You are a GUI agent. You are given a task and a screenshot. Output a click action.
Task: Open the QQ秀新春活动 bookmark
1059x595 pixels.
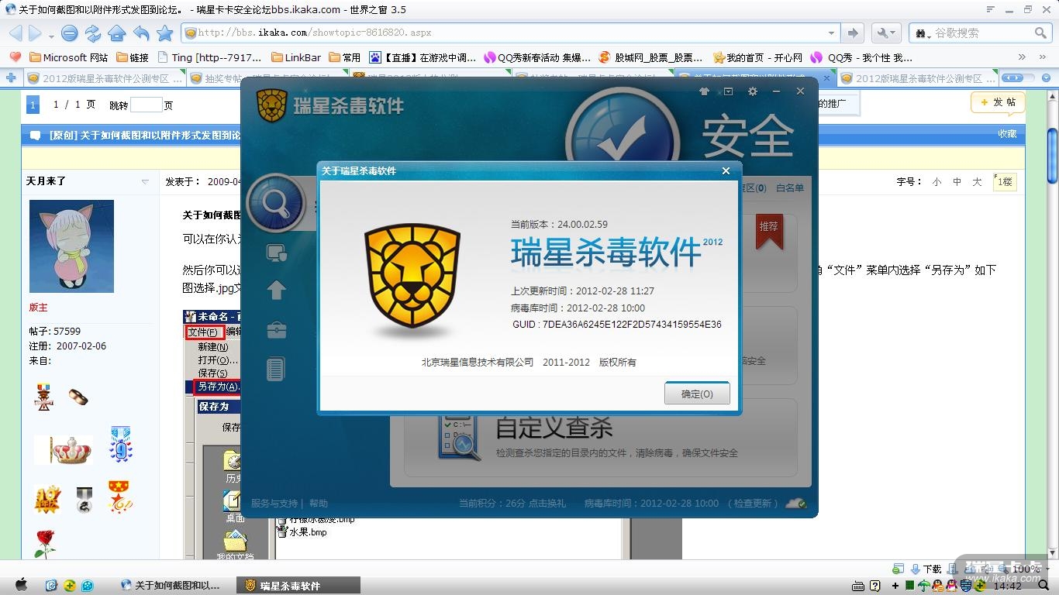537,57
